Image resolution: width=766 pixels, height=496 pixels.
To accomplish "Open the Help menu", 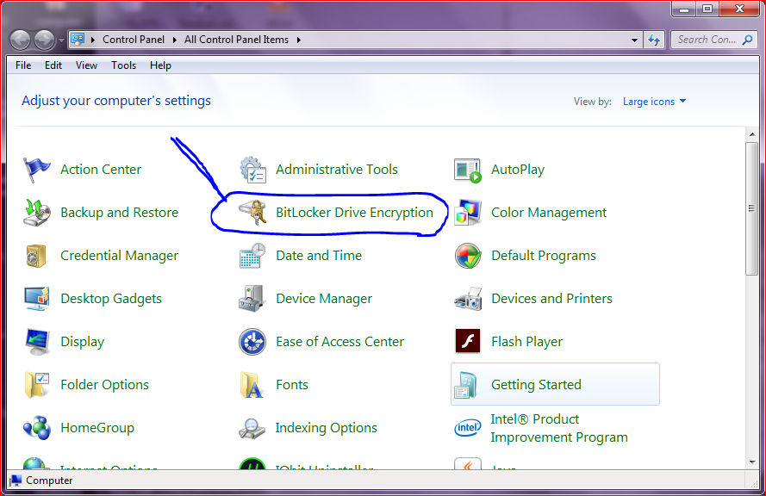I will click(160, 65).
